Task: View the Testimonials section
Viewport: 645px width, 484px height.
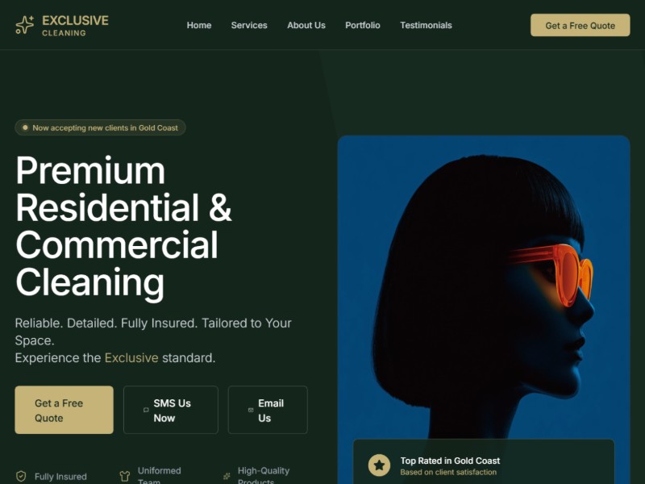Action: click(426, 25)
